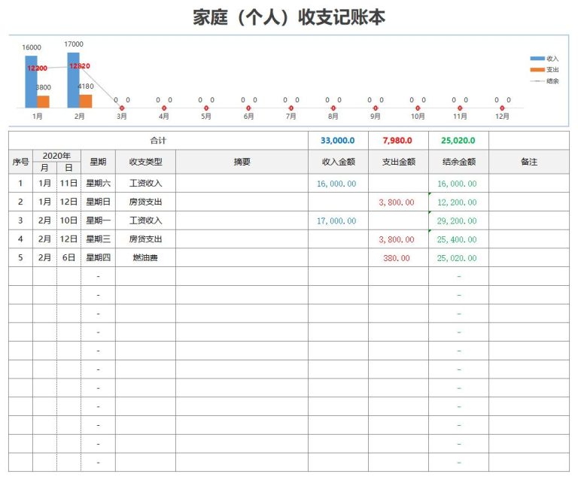Select the 序号 column header

(20, 162)
